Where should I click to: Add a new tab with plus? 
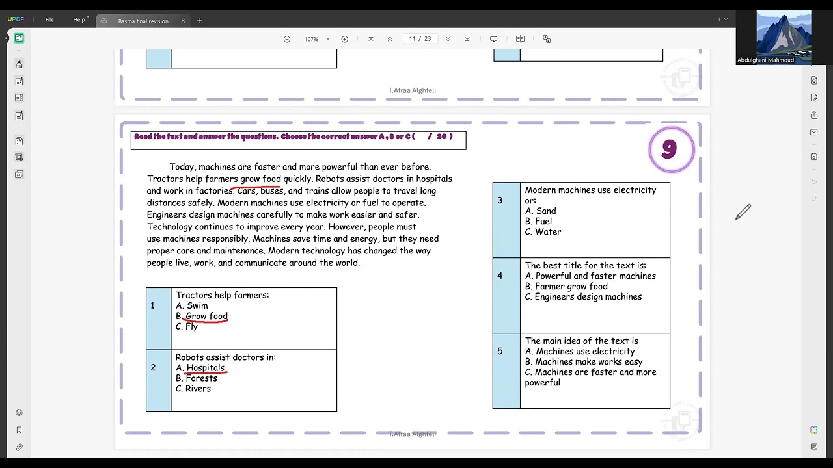coord(200,21)
